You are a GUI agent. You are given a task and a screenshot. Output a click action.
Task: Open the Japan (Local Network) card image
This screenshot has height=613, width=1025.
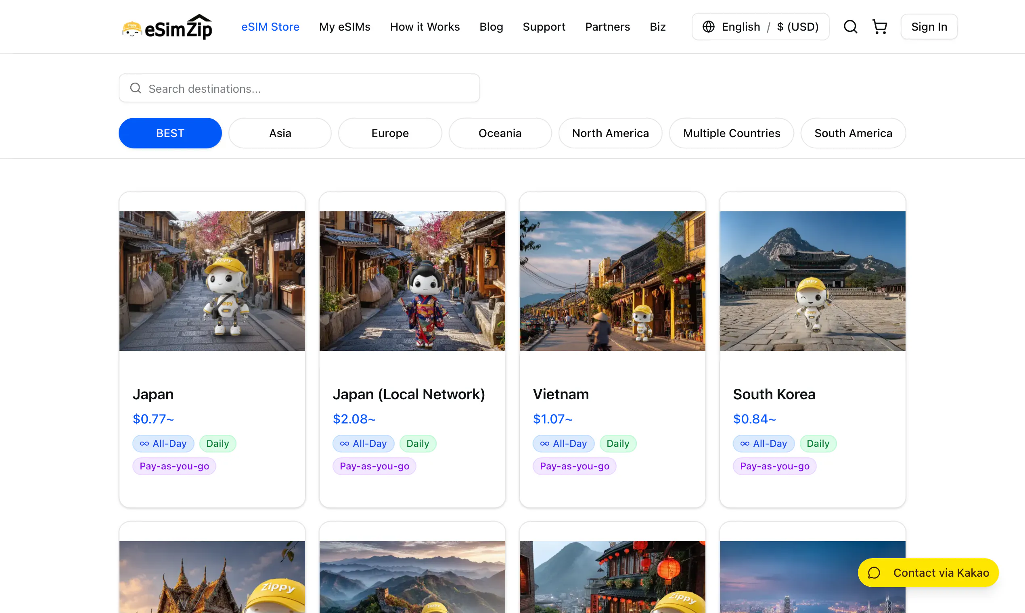[x=412, y=281]
